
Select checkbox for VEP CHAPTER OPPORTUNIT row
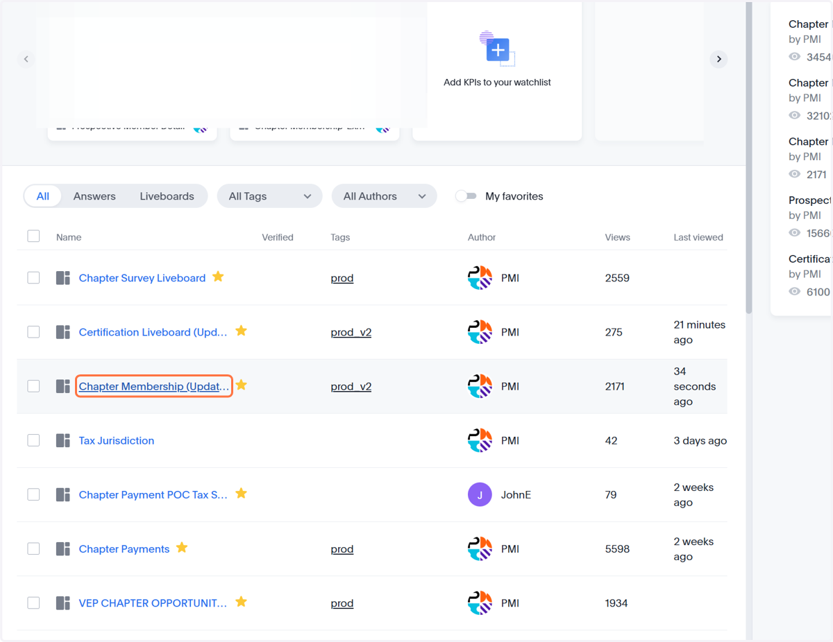coord(33,602)
